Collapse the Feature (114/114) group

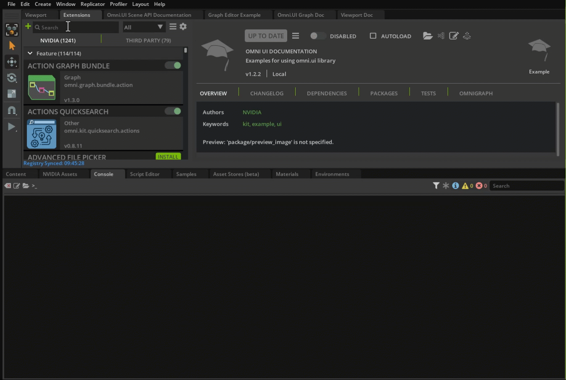30,53
